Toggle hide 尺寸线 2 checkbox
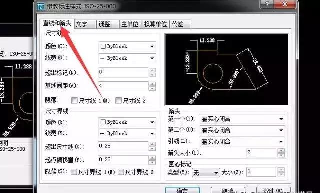320x193 pixels. (x=118, y=100)
